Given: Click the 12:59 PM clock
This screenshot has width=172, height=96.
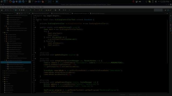Looking at the screenshot, I should [x=165, y=2].
